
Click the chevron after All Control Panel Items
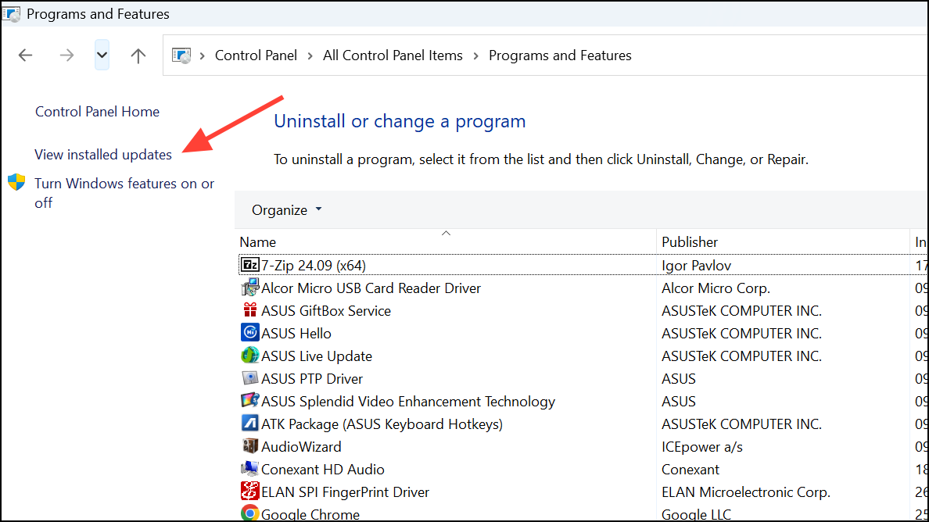(474, 55)
